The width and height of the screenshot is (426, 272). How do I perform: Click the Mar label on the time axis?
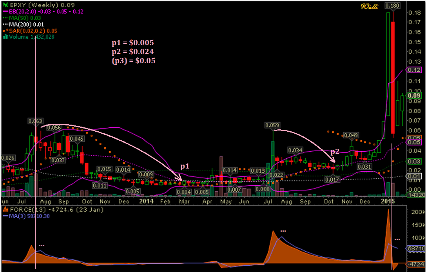184,201
